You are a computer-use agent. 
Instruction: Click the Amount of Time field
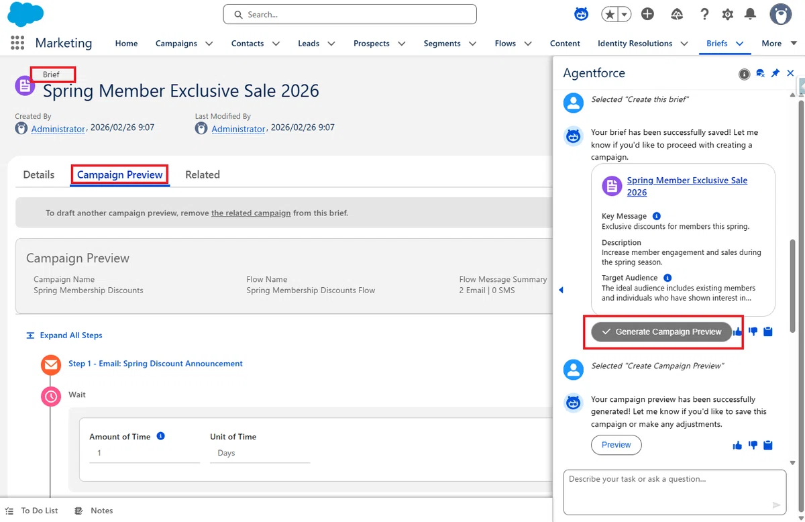tap(144, 453)
